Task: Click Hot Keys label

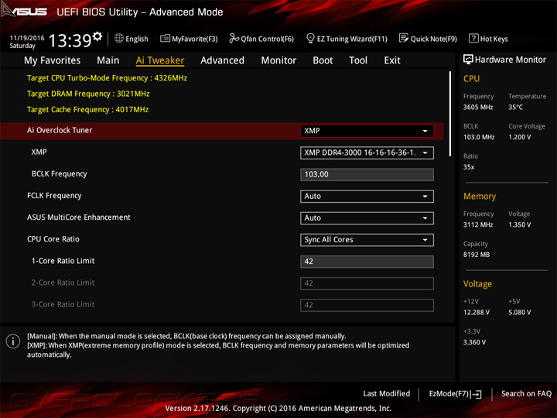Action: [494, 39]
